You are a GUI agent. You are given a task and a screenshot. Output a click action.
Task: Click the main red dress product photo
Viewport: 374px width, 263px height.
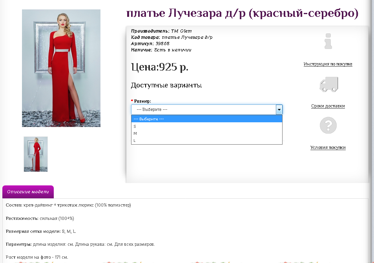(x=61, y=68)
